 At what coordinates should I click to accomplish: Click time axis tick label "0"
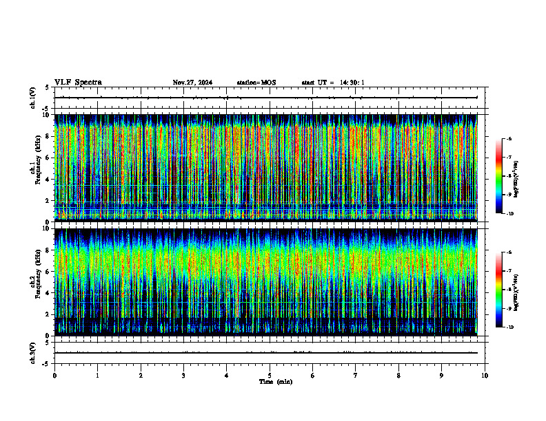(x=54, y=376)
